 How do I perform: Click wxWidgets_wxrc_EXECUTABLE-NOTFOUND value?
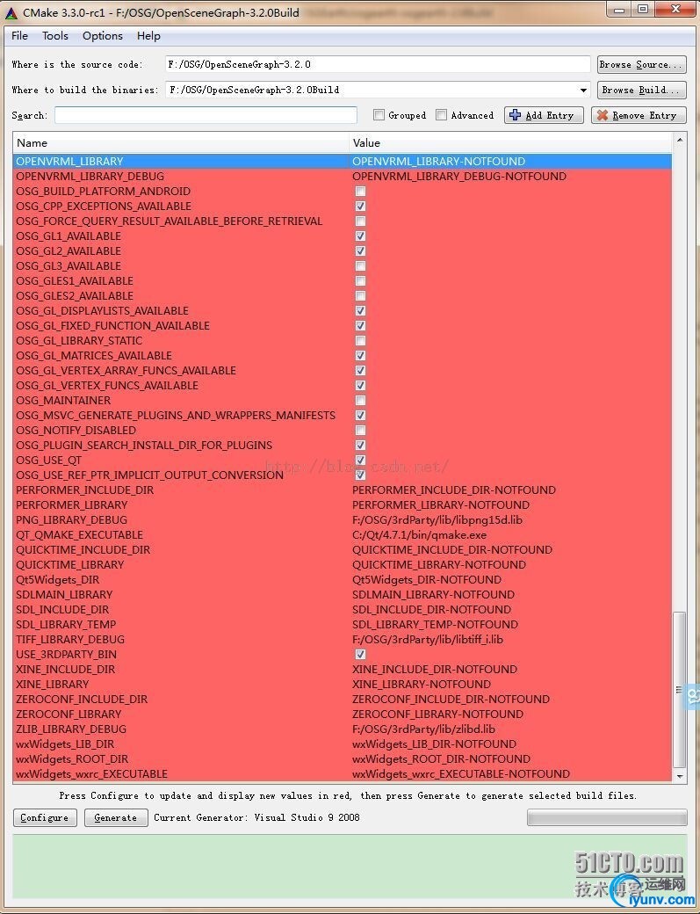click(x=461, y=773)
